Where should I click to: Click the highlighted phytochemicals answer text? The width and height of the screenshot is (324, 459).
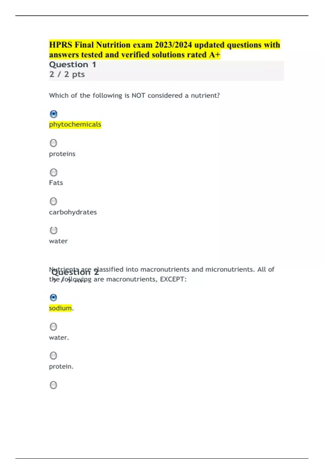[75, 124]
